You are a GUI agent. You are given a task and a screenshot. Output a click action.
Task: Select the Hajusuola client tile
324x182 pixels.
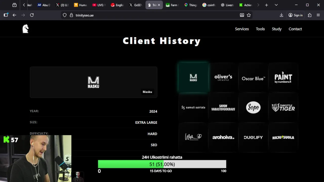point(283,137)
